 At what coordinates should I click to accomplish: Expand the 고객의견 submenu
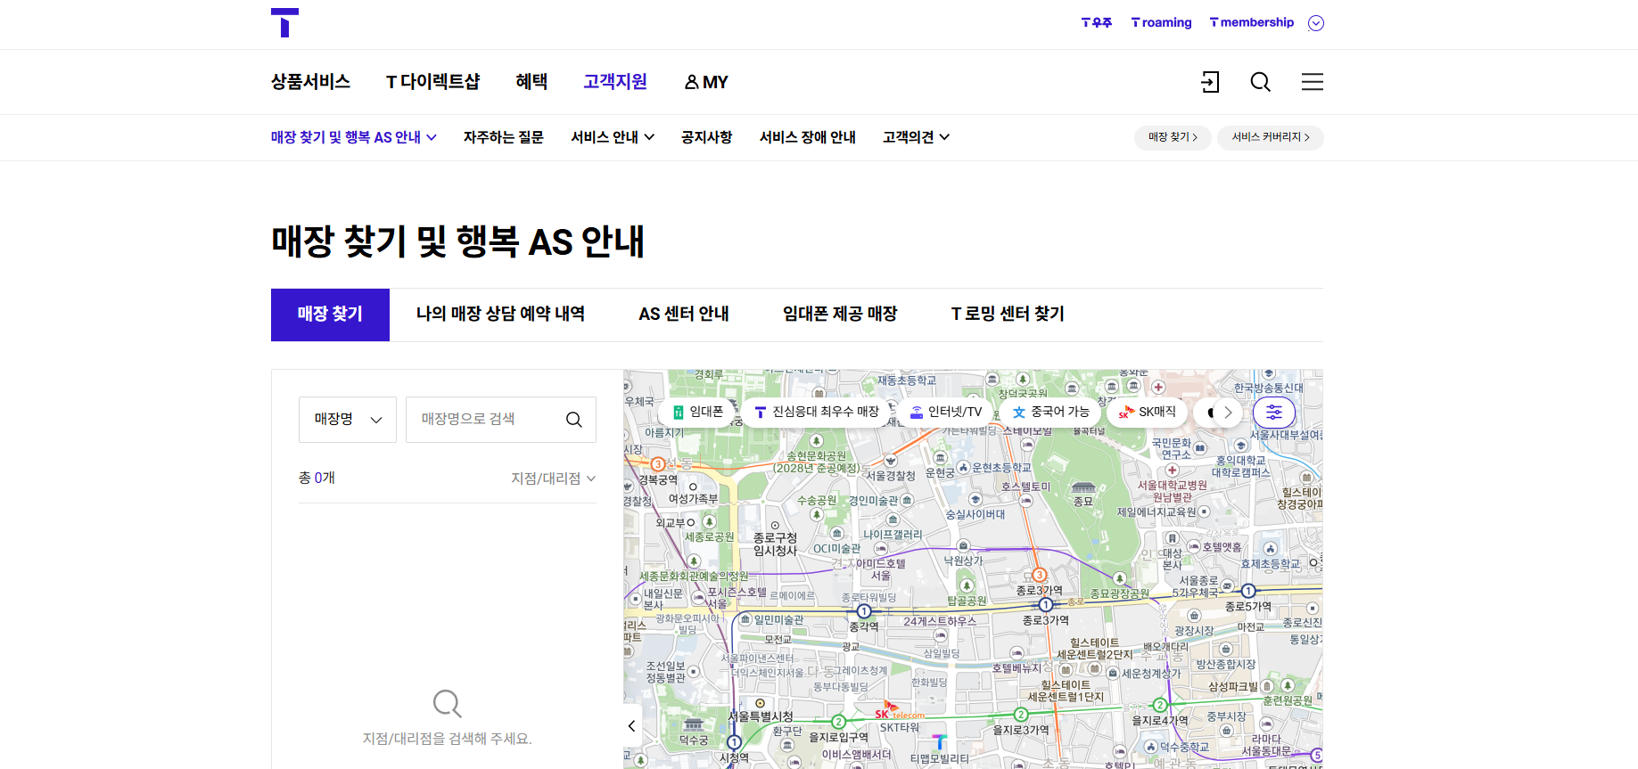(x=916, y=137)
